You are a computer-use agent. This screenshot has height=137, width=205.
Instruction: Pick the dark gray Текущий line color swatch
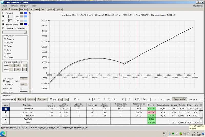point(22,13)
